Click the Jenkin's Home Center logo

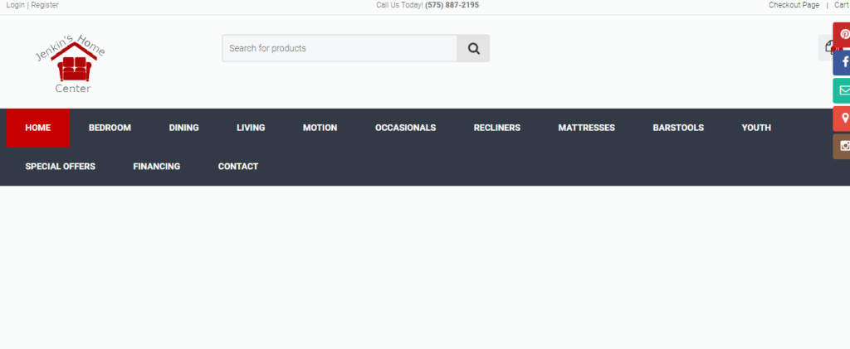pyautogui.click(x=71, y=65)
